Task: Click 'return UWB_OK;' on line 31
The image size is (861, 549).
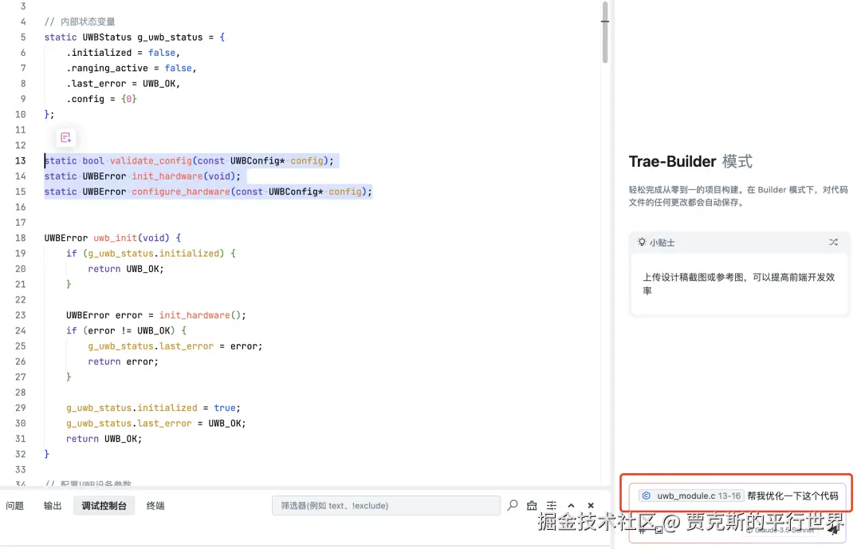Action: pyautogui.click(x=104, y=439)
